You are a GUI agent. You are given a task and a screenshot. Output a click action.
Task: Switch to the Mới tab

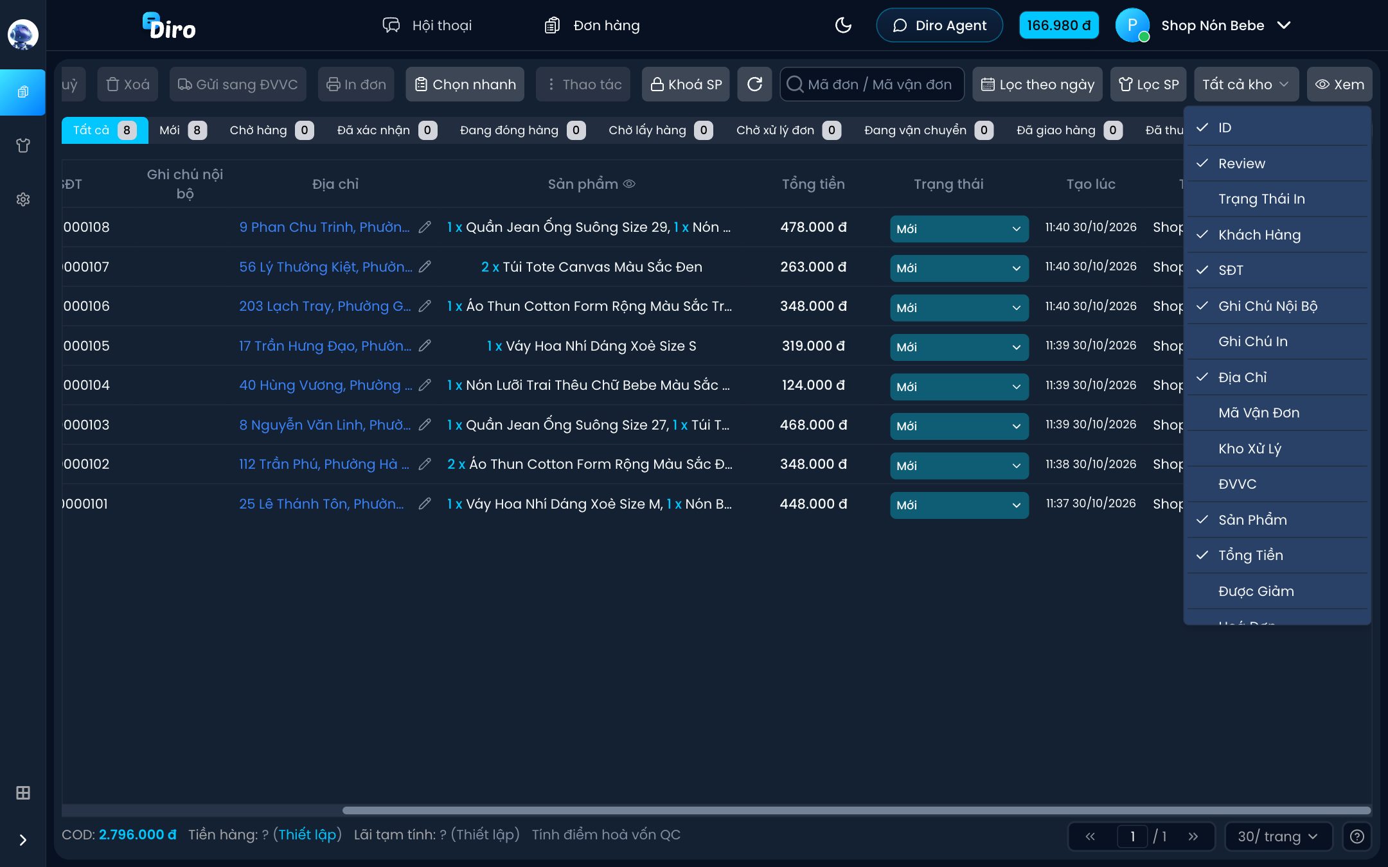pos(183,130)
